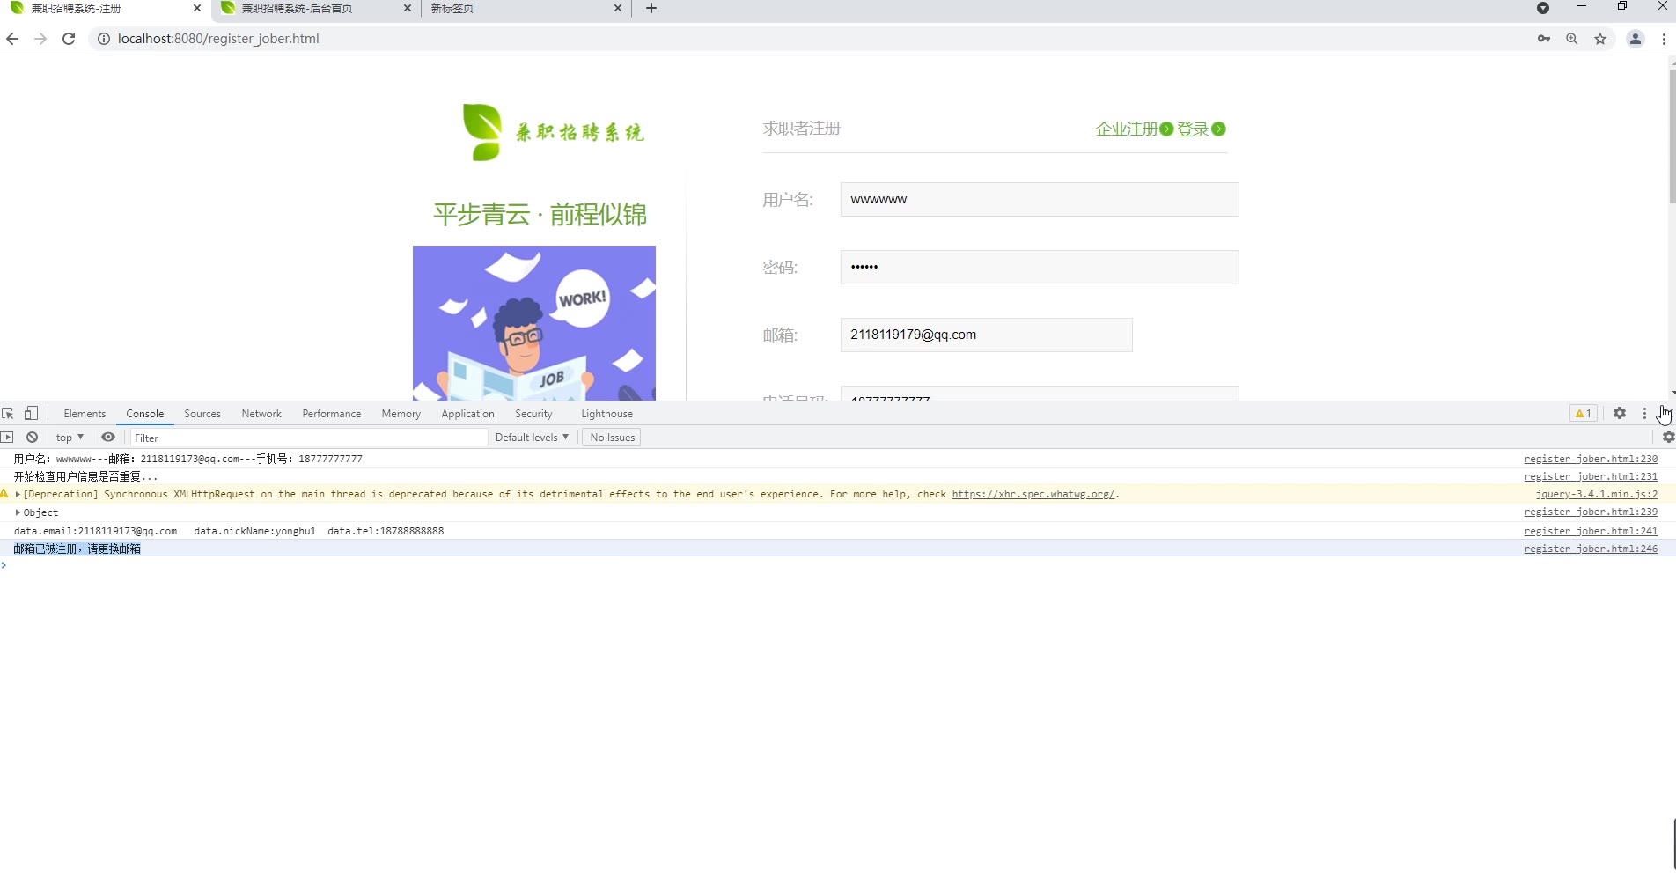The image size is (1676, 884).
Task: Open source link register_jober.html:239
Action: coord(1591,512)
